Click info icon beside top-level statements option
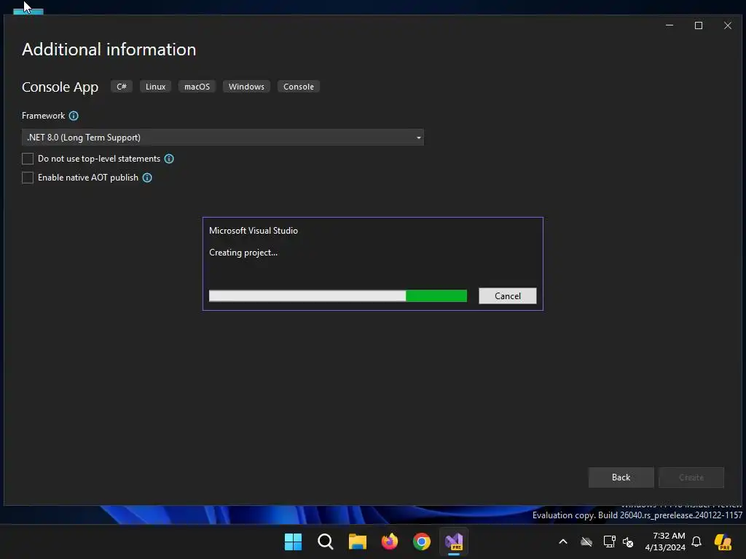 point(169,159)
